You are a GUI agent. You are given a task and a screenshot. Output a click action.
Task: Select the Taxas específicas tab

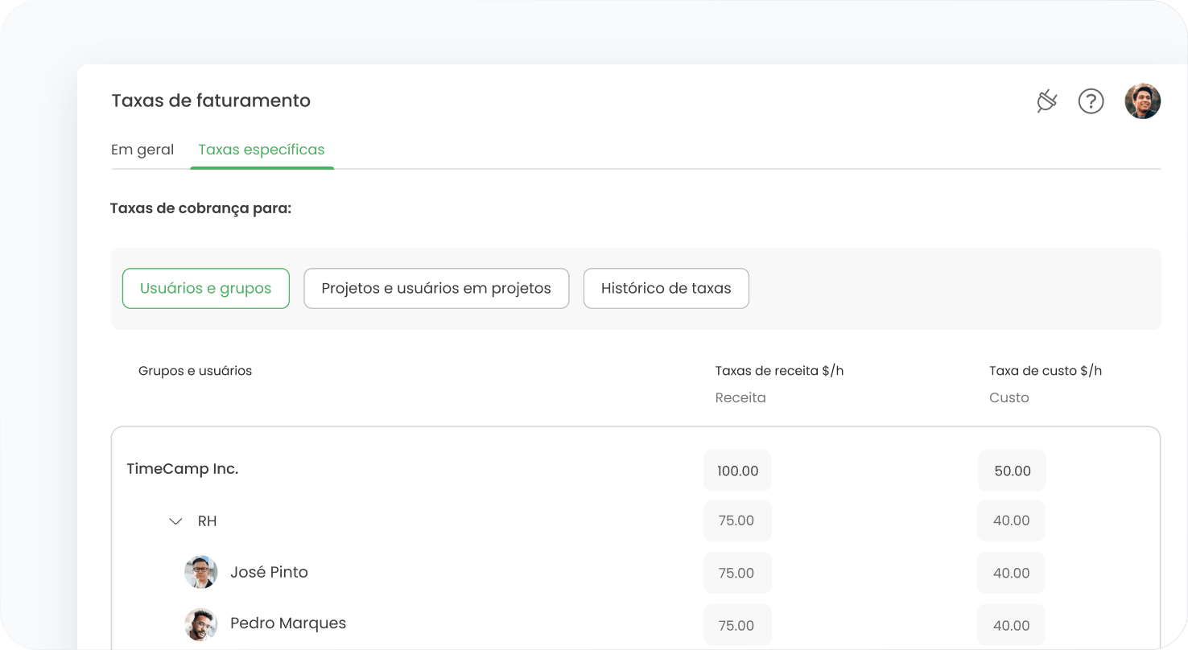click(x=262, y=150)
